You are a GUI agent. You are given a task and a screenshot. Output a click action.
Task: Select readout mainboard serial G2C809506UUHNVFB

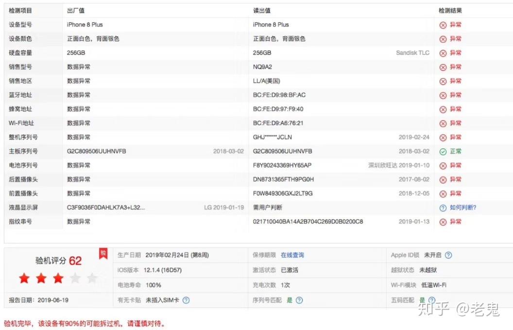tap(282, 151)
